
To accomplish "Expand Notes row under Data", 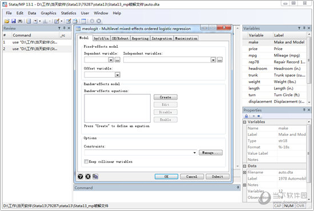I will point(245,185).
